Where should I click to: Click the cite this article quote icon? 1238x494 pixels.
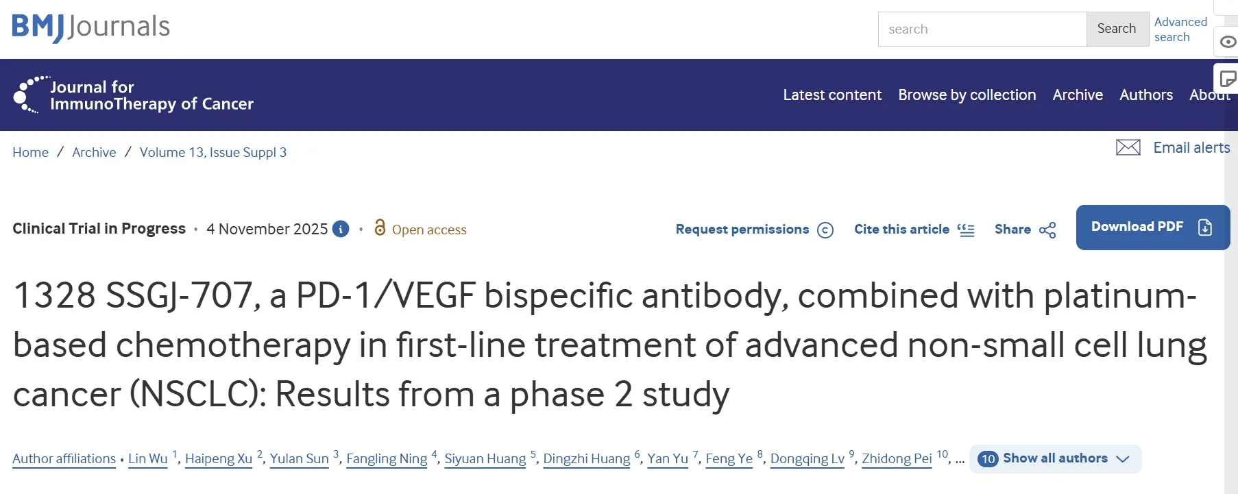(x=966, y=230)
